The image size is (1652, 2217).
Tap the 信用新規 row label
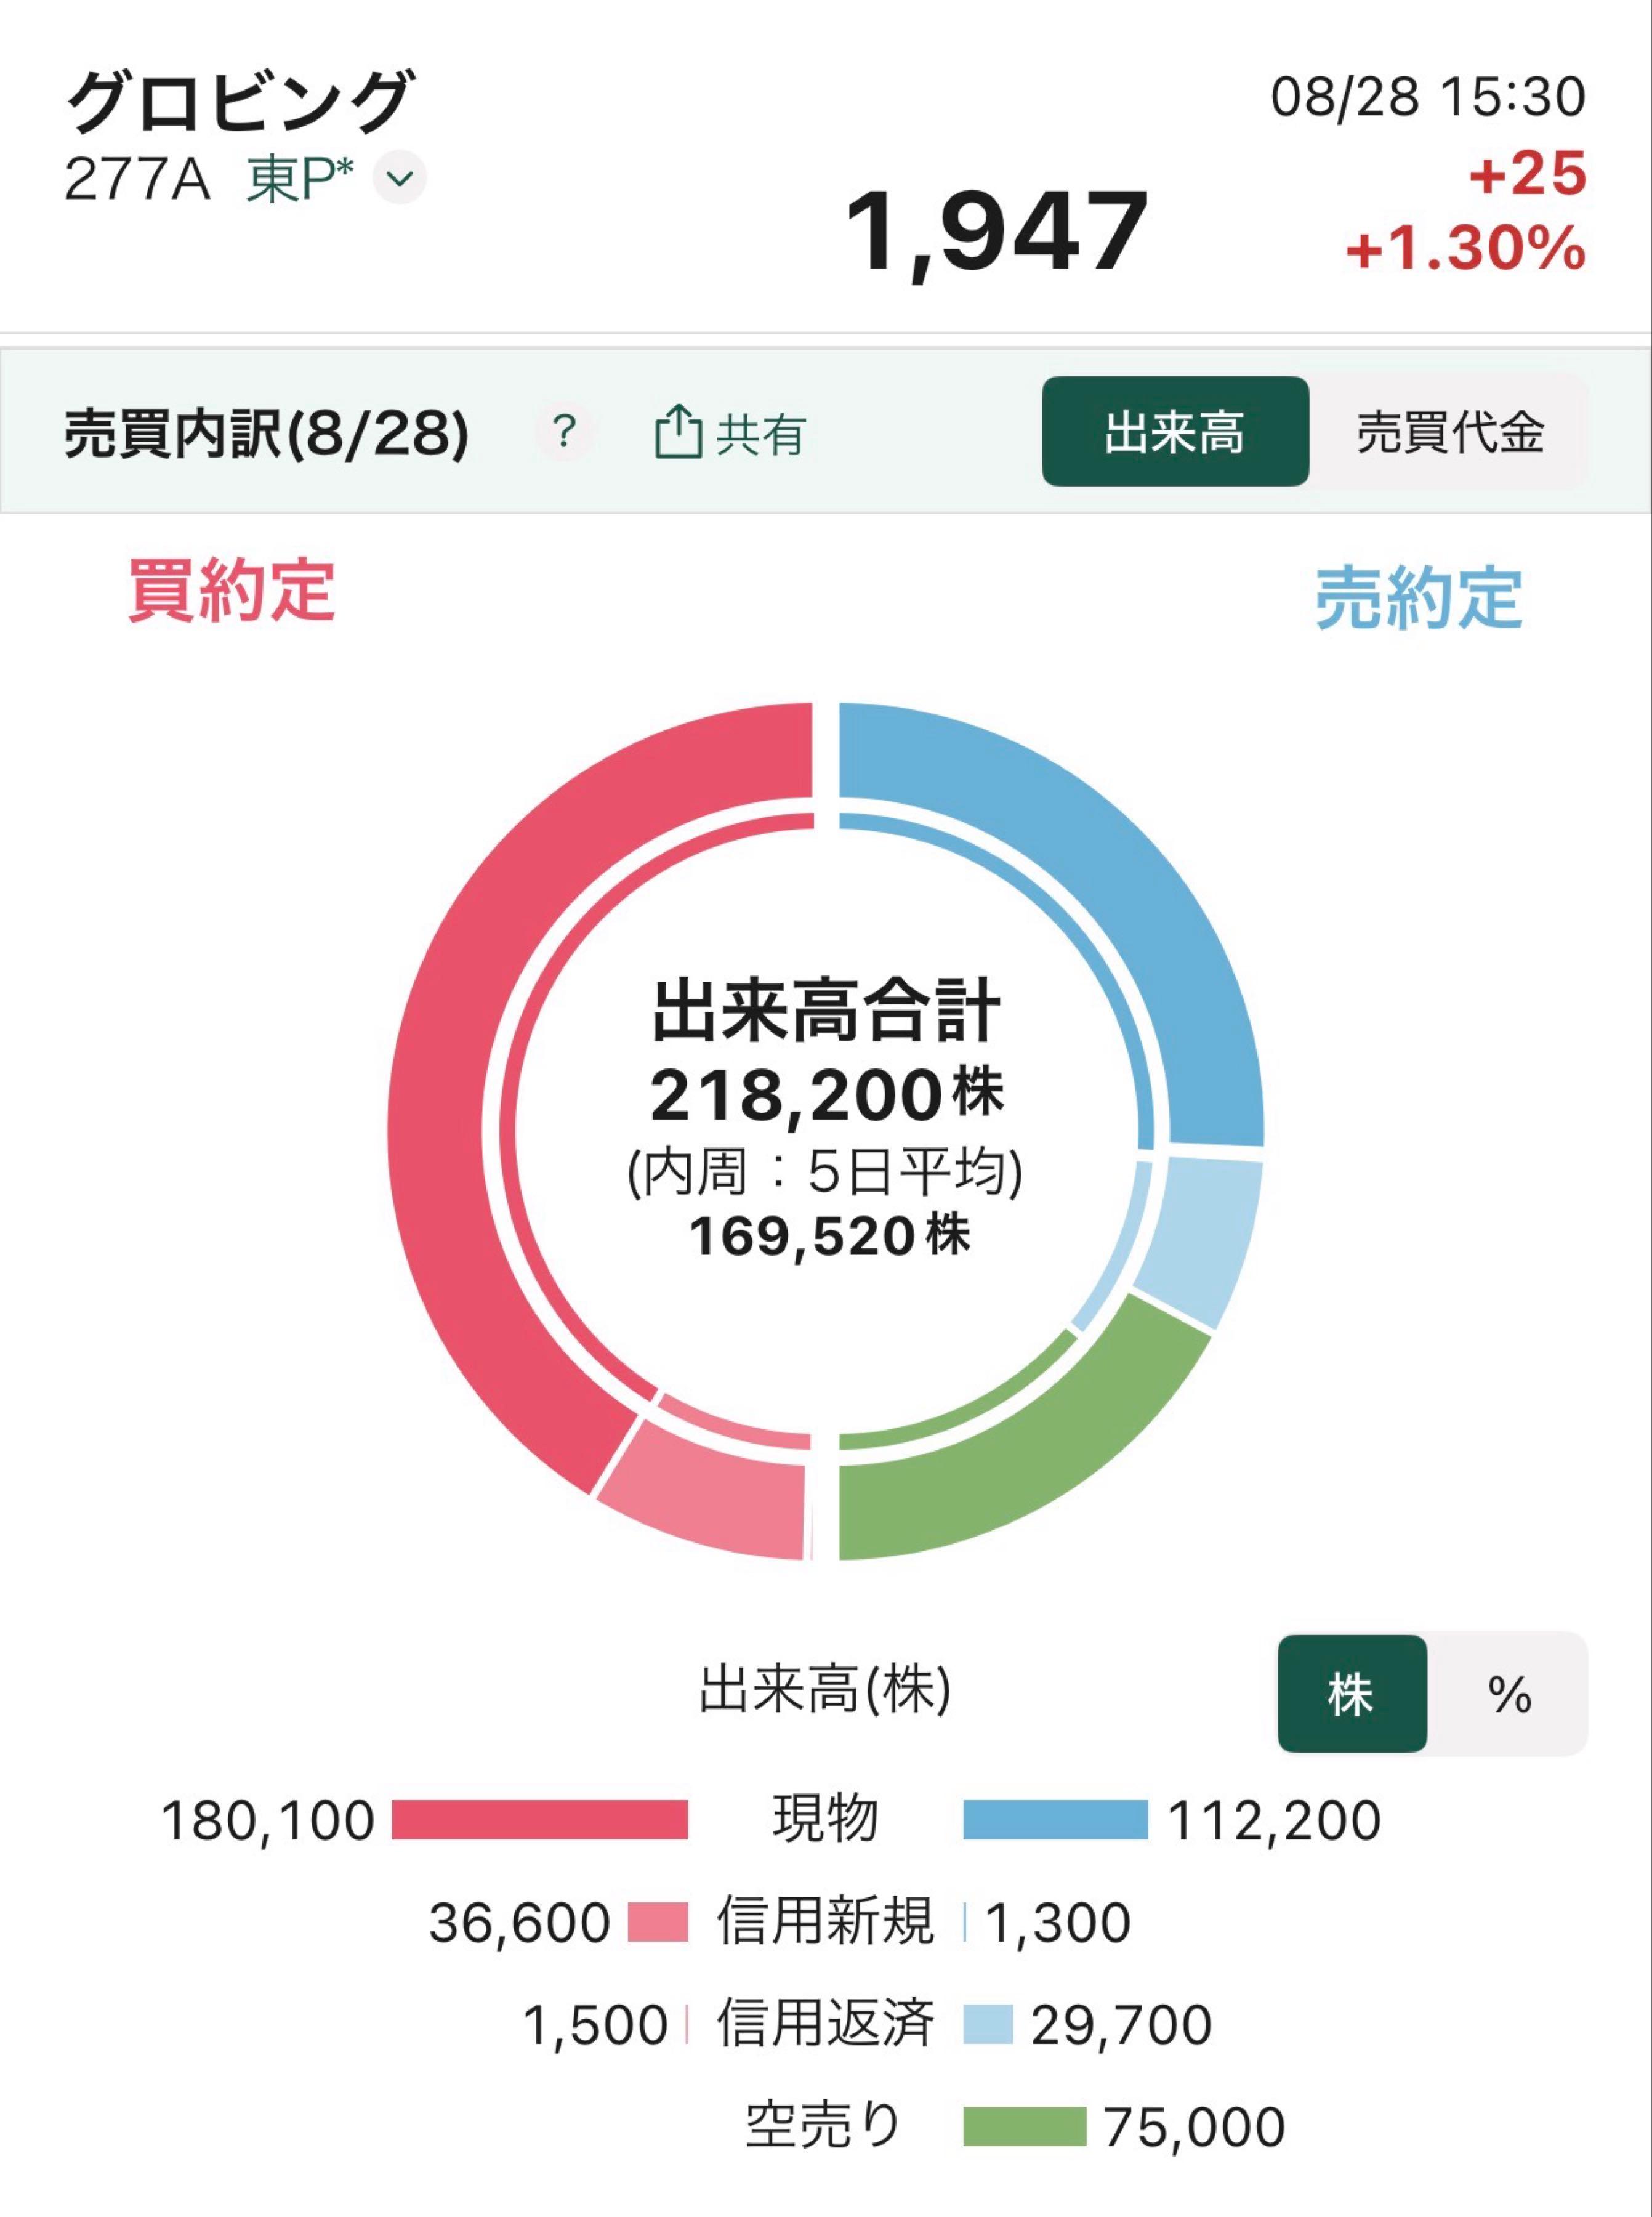(x=826, y=1920)
